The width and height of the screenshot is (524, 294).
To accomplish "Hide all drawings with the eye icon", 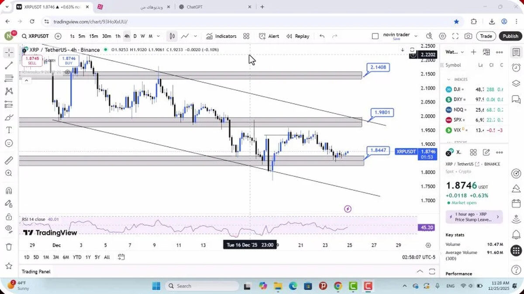I will coord(9,229).
